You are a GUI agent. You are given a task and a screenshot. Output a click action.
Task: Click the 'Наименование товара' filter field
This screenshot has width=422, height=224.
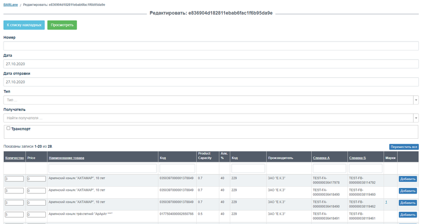pyautogui.click(x=102, y=168)
